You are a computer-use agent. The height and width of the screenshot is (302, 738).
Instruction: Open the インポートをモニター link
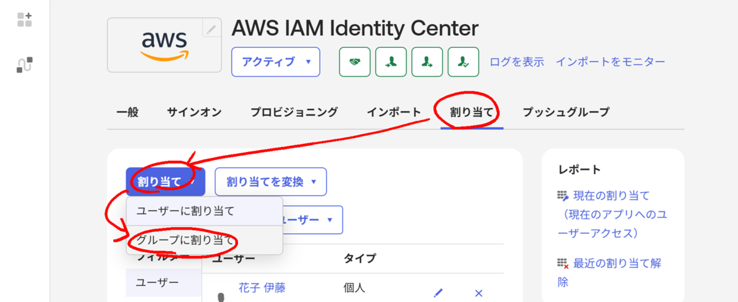click(x=611, y=62)
